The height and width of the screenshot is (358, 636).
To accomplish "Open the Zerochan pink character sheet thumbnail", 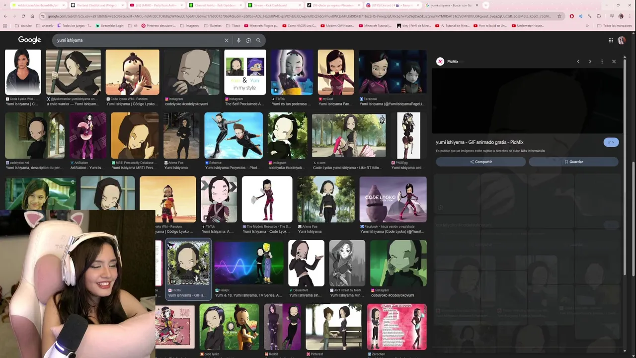I will coord(397,327).
